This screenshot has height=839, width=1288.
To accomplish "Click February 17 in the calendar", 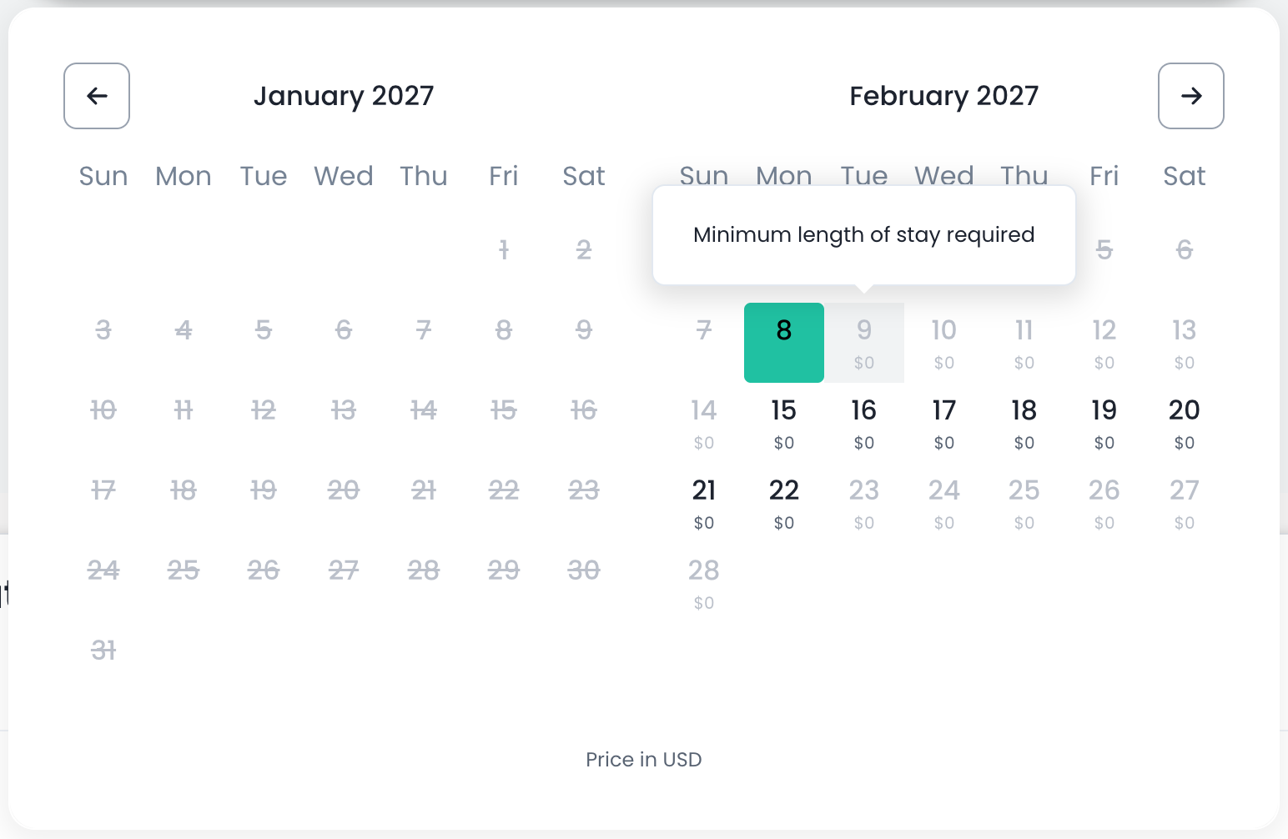I will 944,422.
